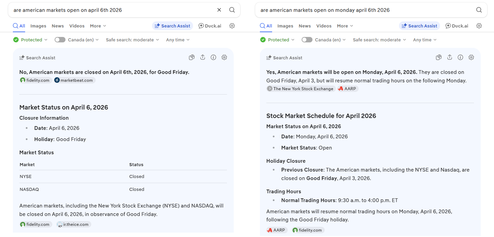Switch to Videos tab in right window
The image size is (494, 237).
pyautogui.click(x=324, y=26)
